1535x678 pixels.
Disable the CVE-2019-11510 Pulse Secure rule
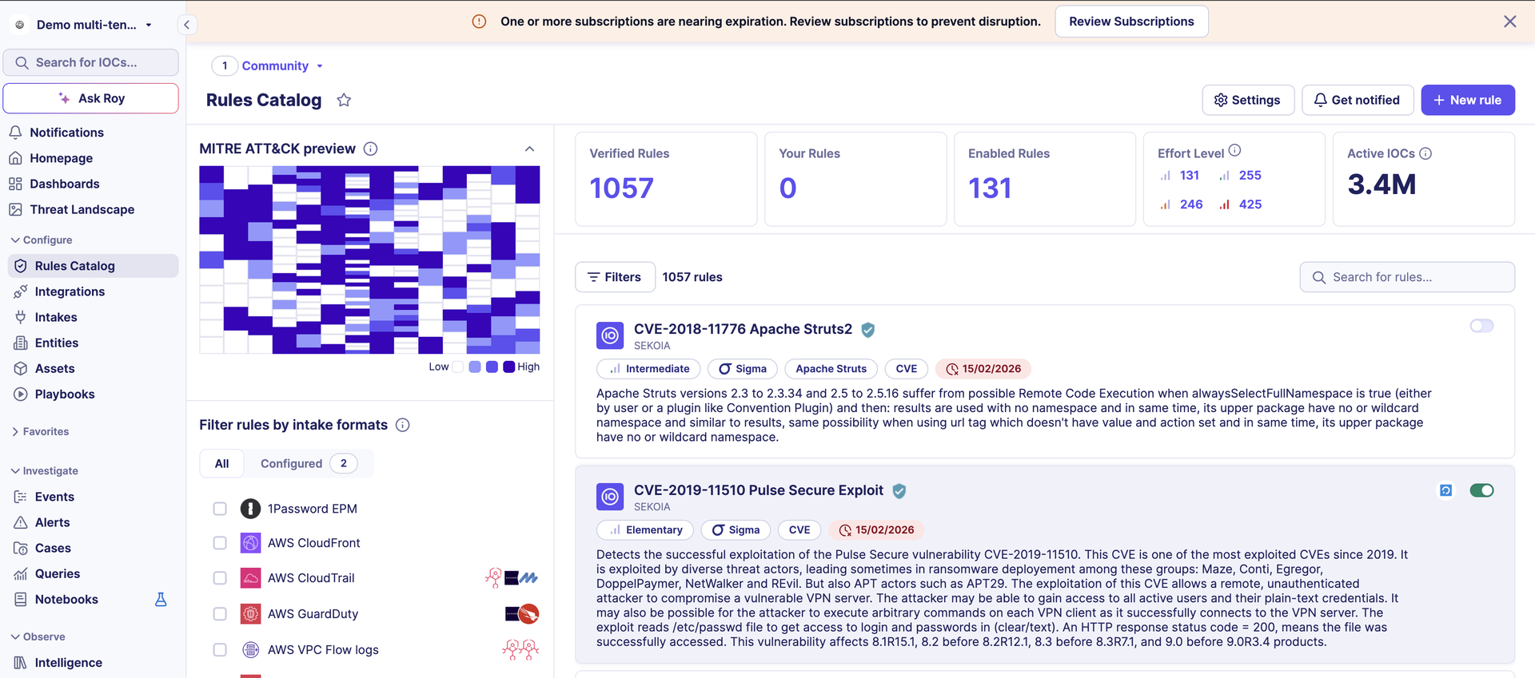click(x=1481, y=490)
